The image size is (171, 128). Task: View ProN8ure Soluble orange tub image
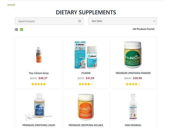click(86, 107)
